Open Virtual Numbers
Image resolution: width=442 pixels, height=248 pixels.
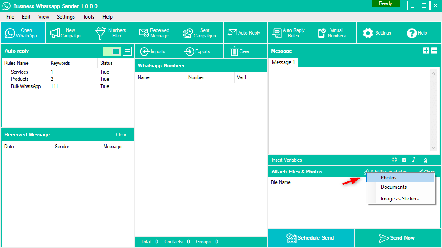334,33
